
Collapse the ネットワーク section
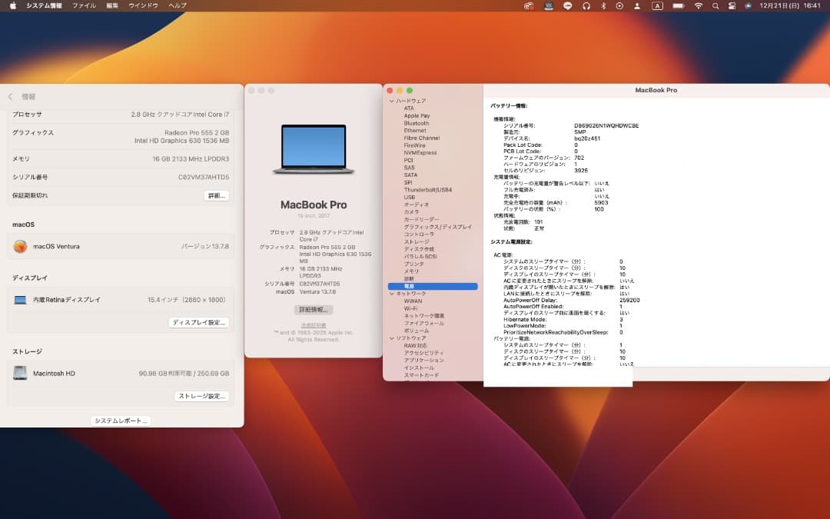tap(391, 292)
